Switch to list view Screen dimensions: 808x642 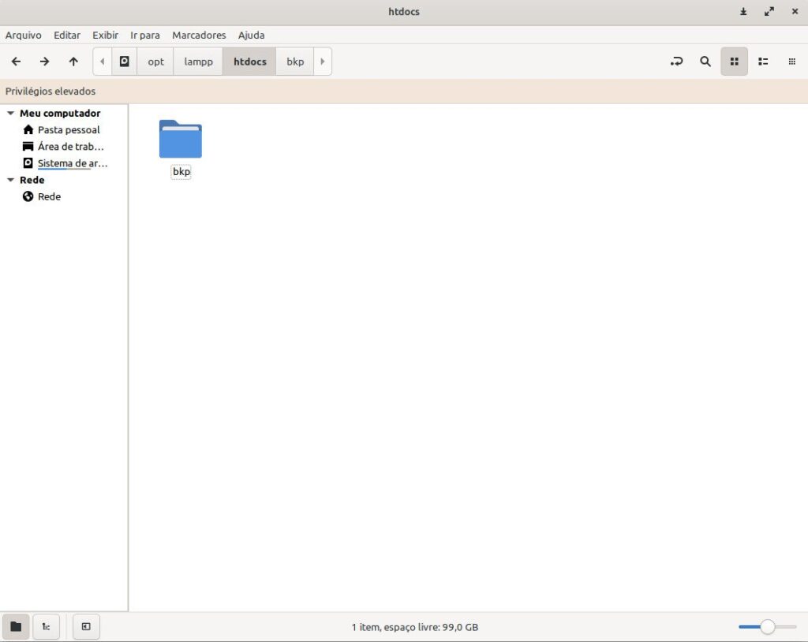[x=763, y=62]
